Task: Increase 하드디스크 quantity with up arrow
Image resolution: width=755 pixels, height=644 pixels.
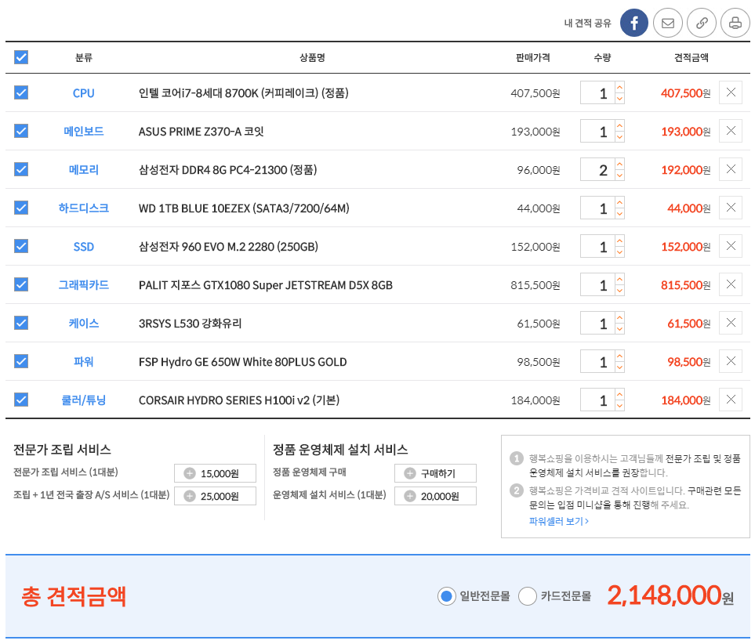Action: [x=619, y=202]
